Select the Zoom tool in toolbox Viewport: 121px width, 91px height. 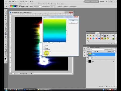[x=6, y=55]
